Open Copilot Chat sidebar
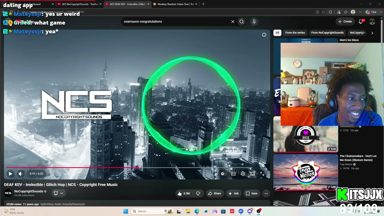The width and height of the screenshot is (384, 216). click(x=371, y=12)
